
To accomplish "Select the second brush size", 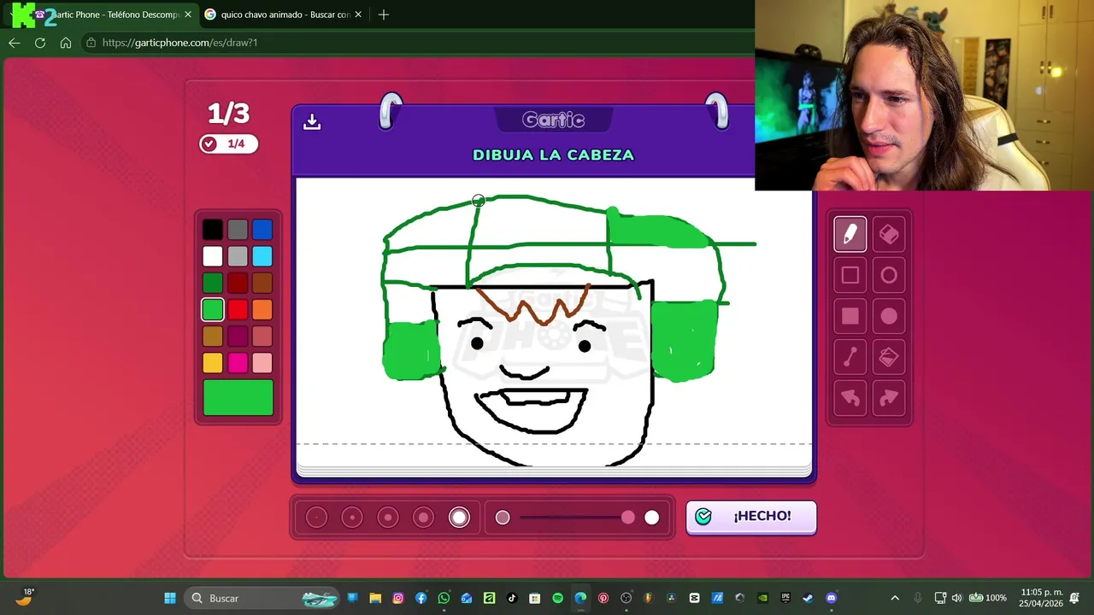I will (352, 518).
